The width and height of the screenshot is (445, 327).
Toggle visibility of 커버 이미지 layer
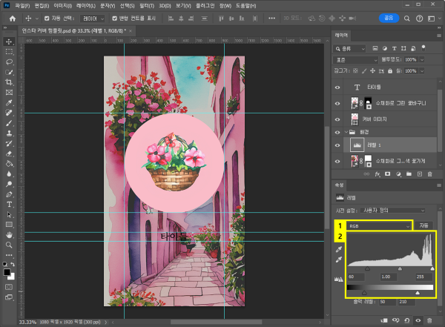coord(337,119)
